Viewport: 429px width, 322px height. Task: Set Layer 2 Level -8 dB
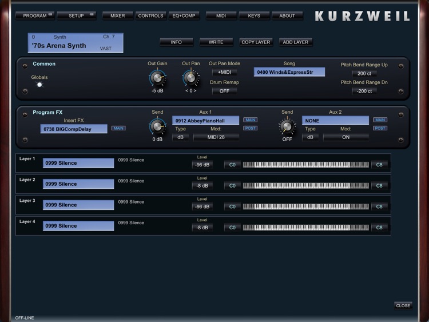[202, 186]
